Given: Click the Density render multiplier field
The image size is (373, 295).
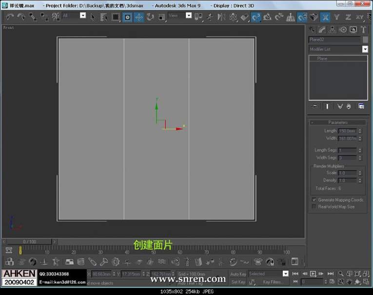Looking at the screenshot, I should [x=347, y=180].
